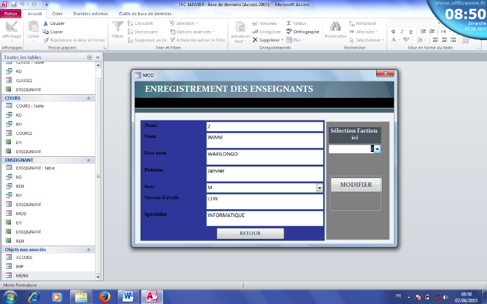Open action selection combo arrow
This screenshot has height=304, width=487.
(x=377, y=149)
